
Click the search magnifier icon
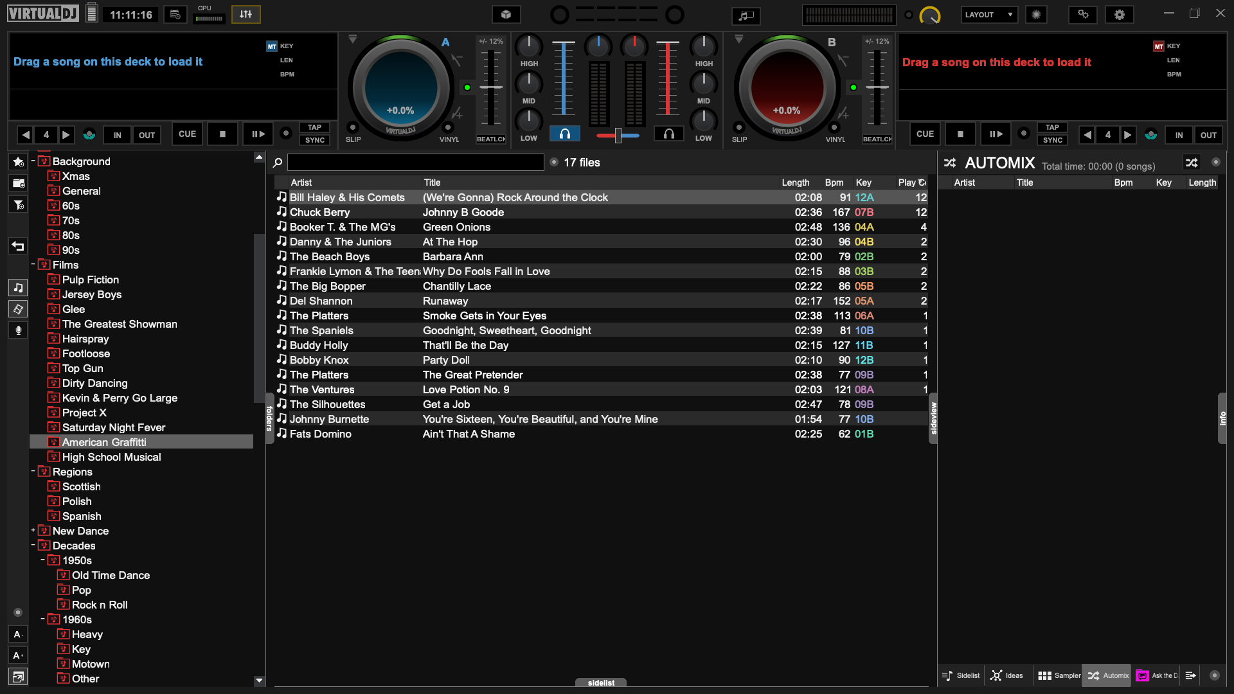tap(278, 163)
